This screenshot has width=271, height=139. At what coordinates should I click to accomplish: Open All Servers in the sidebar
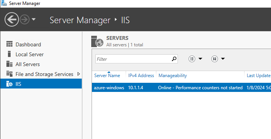coord(28,64)
